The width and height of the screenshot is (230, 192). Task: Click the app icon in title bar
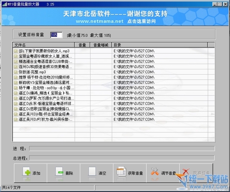pos(5,4)
